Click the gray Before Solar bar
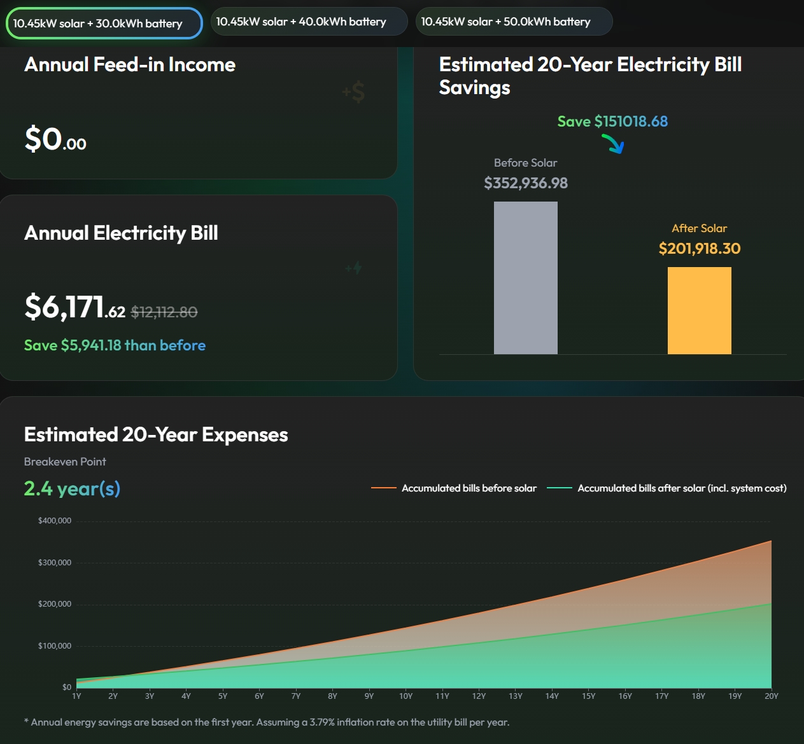This screenshot has width=804, height=744. [525, 278]
